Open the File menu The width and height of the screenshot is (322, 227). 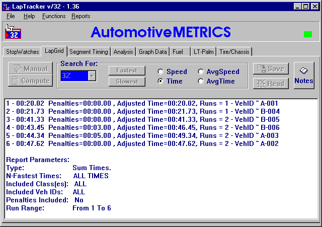tap(11, 16)
